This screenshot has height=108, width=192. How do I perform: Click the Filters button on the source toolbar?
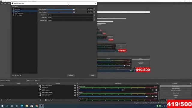(x=38, y=81)
